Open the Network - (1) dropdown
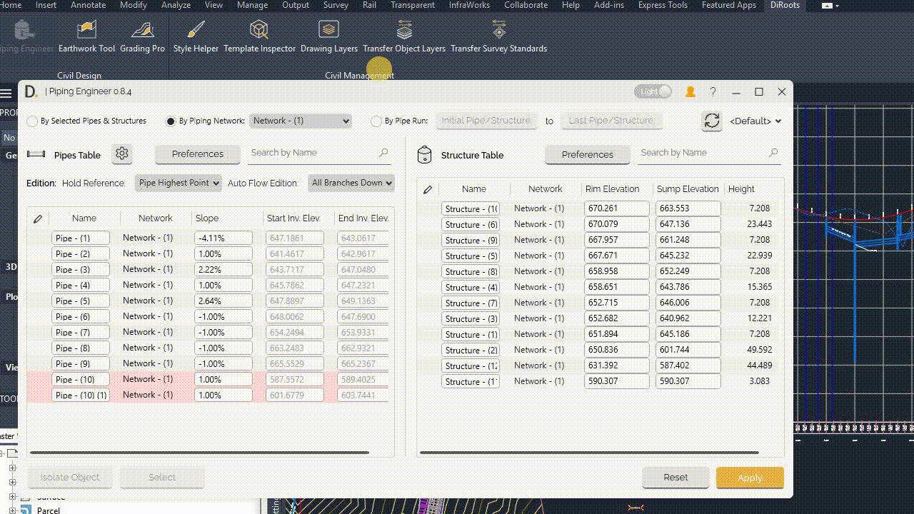This screenshot has height=514, width=914. point(301,121)
